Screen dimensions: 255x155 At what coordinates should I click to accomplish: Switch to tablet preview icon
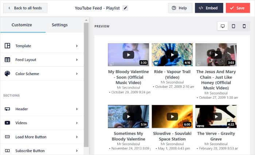[x=234, y=26]
